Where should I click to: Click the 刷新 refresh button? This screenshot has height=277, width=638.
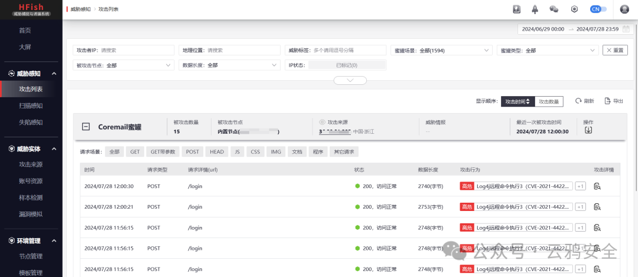(x=584, y=101)
